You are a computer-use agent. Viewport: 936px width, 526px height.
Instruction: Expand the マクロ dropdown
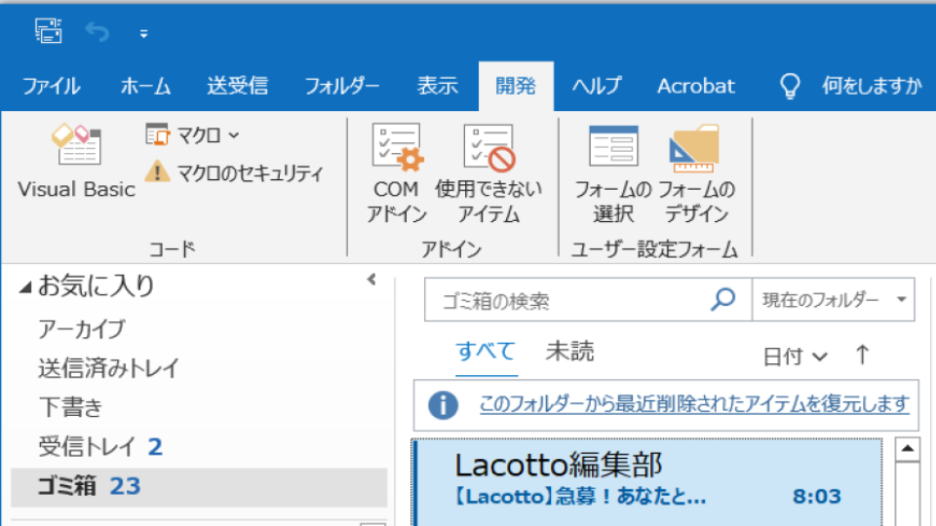tap(192, 135)
